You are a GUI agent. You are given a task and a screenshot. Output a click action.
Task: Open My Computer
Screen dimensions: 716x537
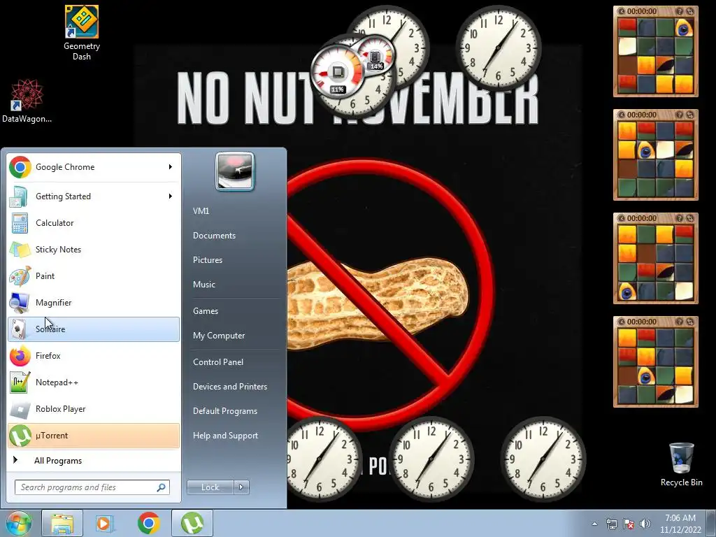pyautogui.click(x=219, y=336)
